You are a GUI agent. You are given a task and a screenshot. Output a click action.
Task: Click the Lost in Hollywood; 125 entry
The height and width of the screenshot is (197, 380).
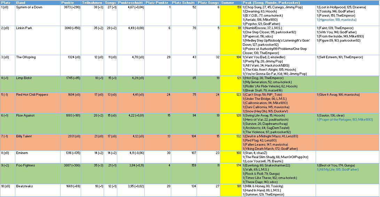pyautogui.click(x=341, y=7)
